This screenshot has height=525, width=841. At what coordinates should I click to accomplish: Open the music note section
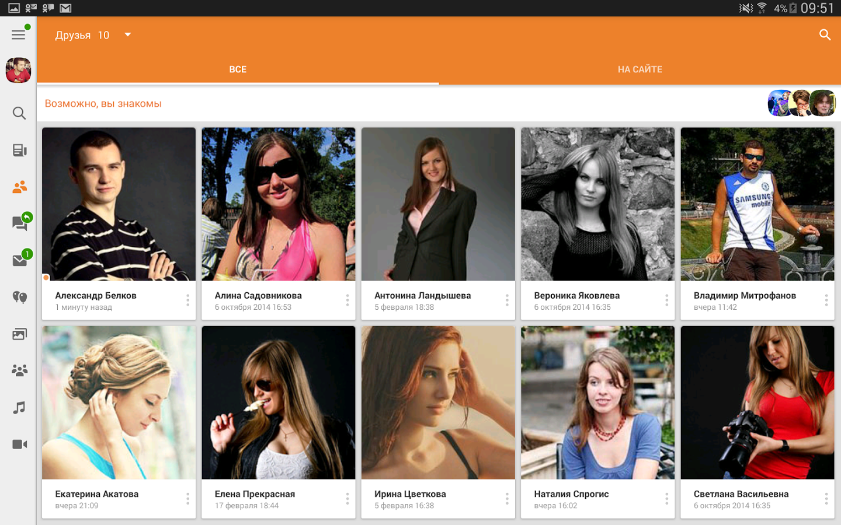click(19, 408)
